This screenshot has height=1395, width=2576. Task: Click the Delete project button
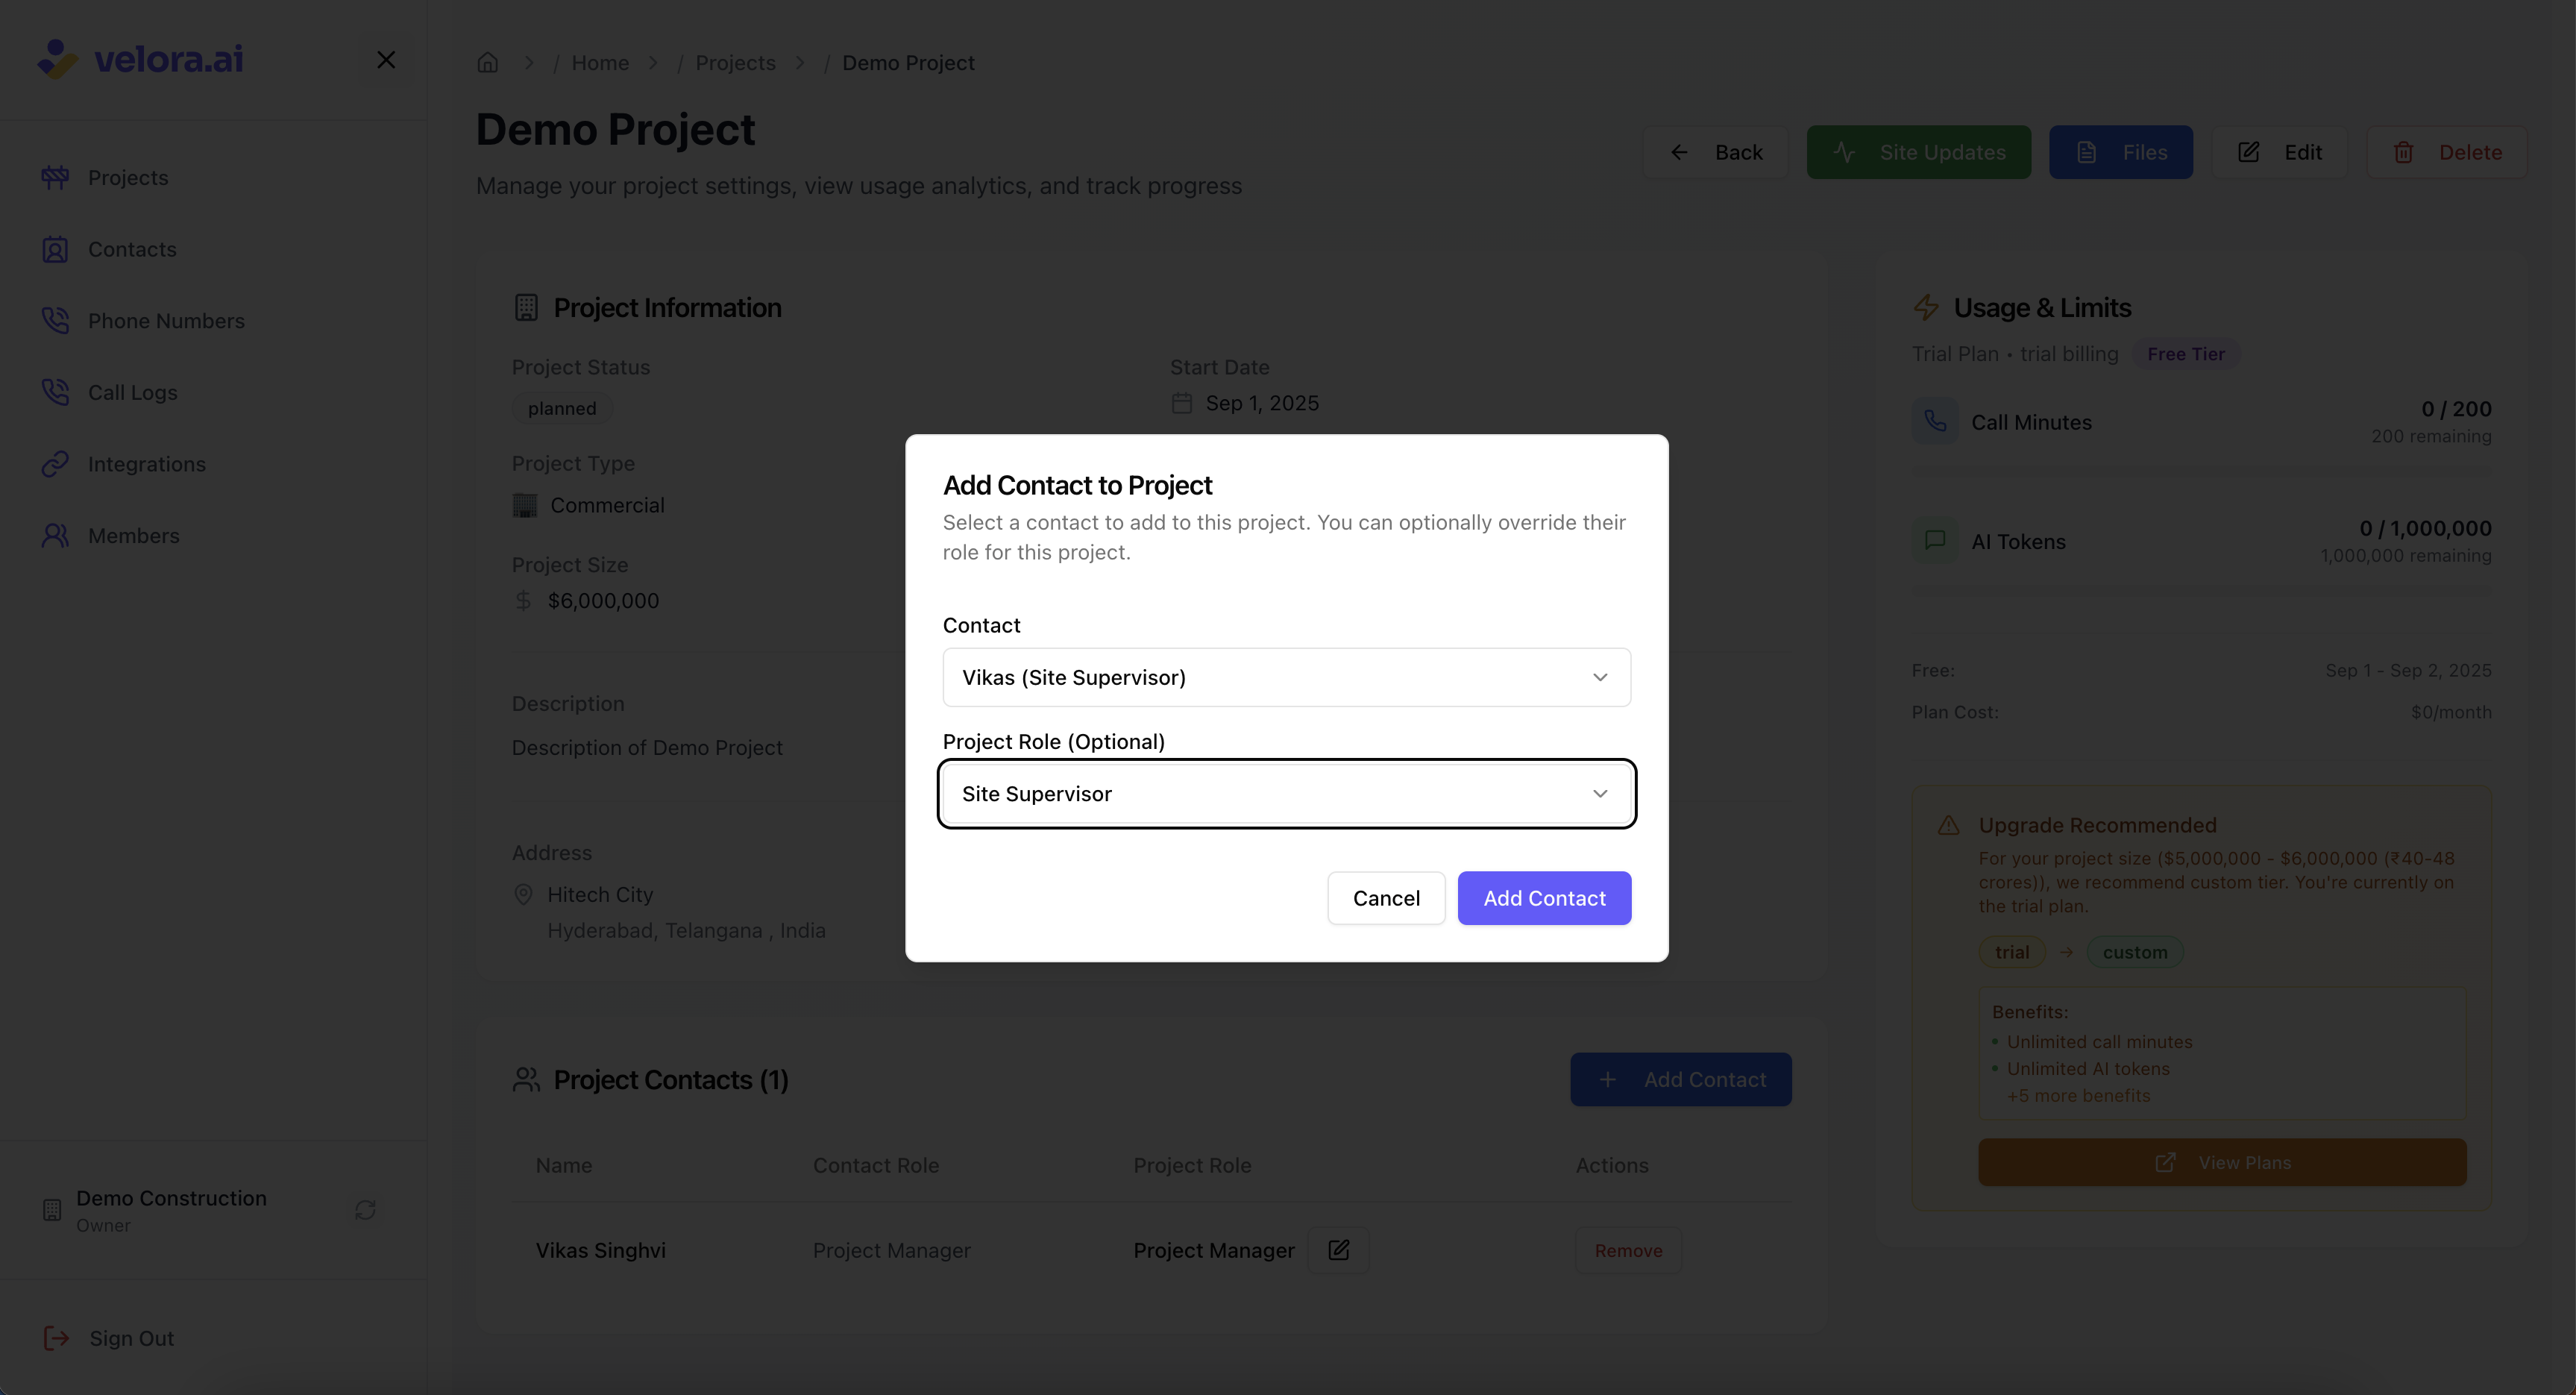tap(2446, 152)
